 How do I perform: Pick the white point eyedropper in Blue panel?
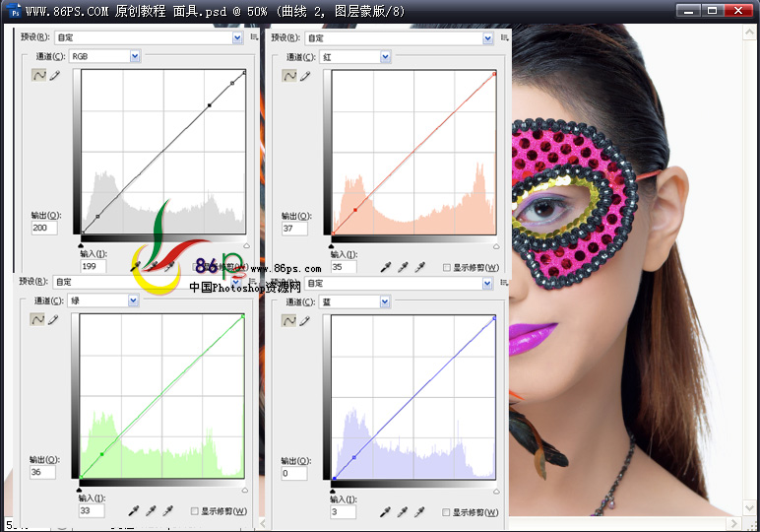pyautogui.click(x=419, y=511)
